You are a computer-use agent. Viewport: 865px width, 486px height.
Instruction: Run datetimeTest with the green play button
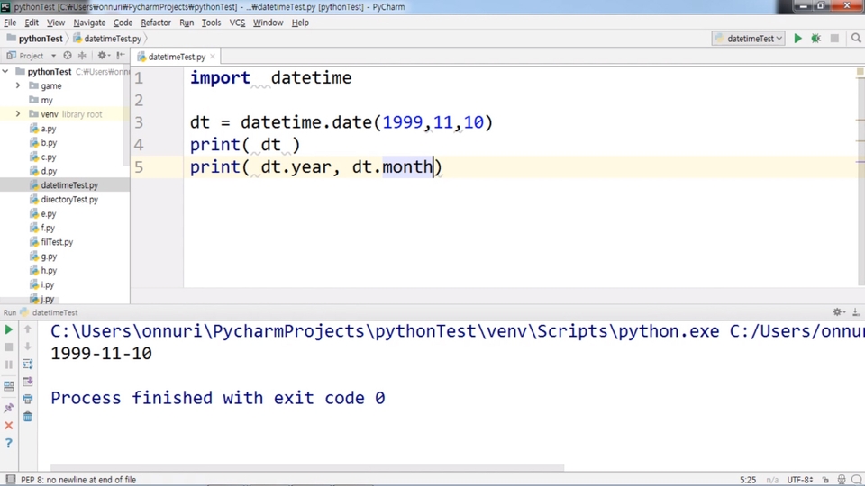[x=797, y=39]
